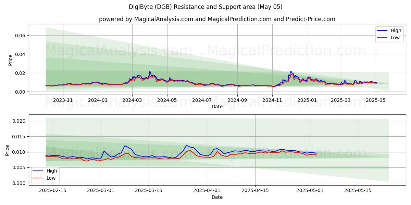411x205 pixels.
Task: Click the '0.010' price tick on the bottom chart
Action: click(20, 152)
